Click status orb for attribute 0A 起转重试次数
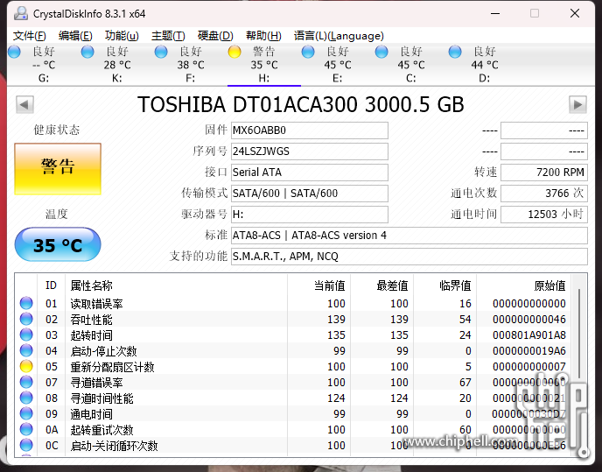 tap(26, 429)
